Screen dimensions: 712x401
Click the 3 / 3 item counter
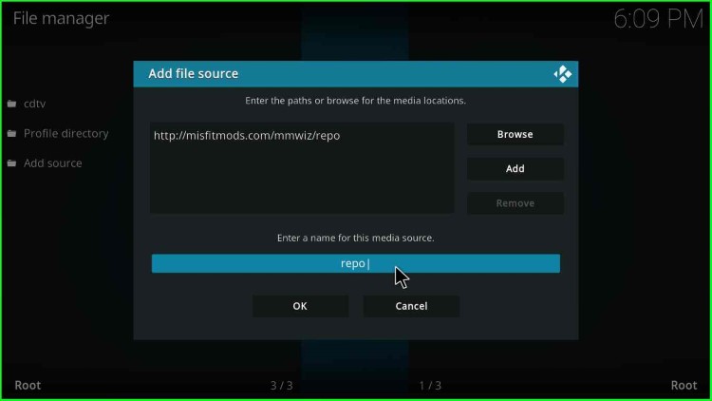tap(282, 386)
